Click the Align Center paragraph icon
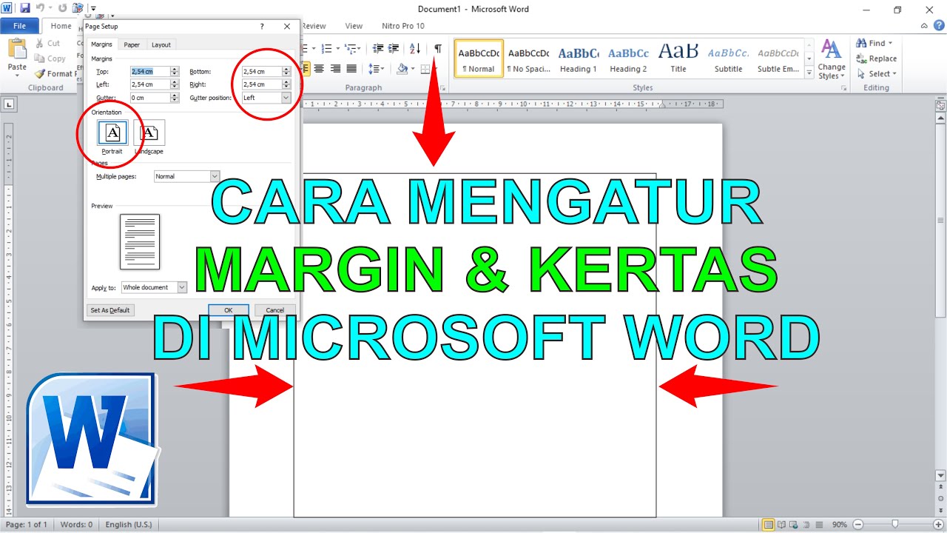The height and width of the screenshot is (533, 947). tap(319, 69)
